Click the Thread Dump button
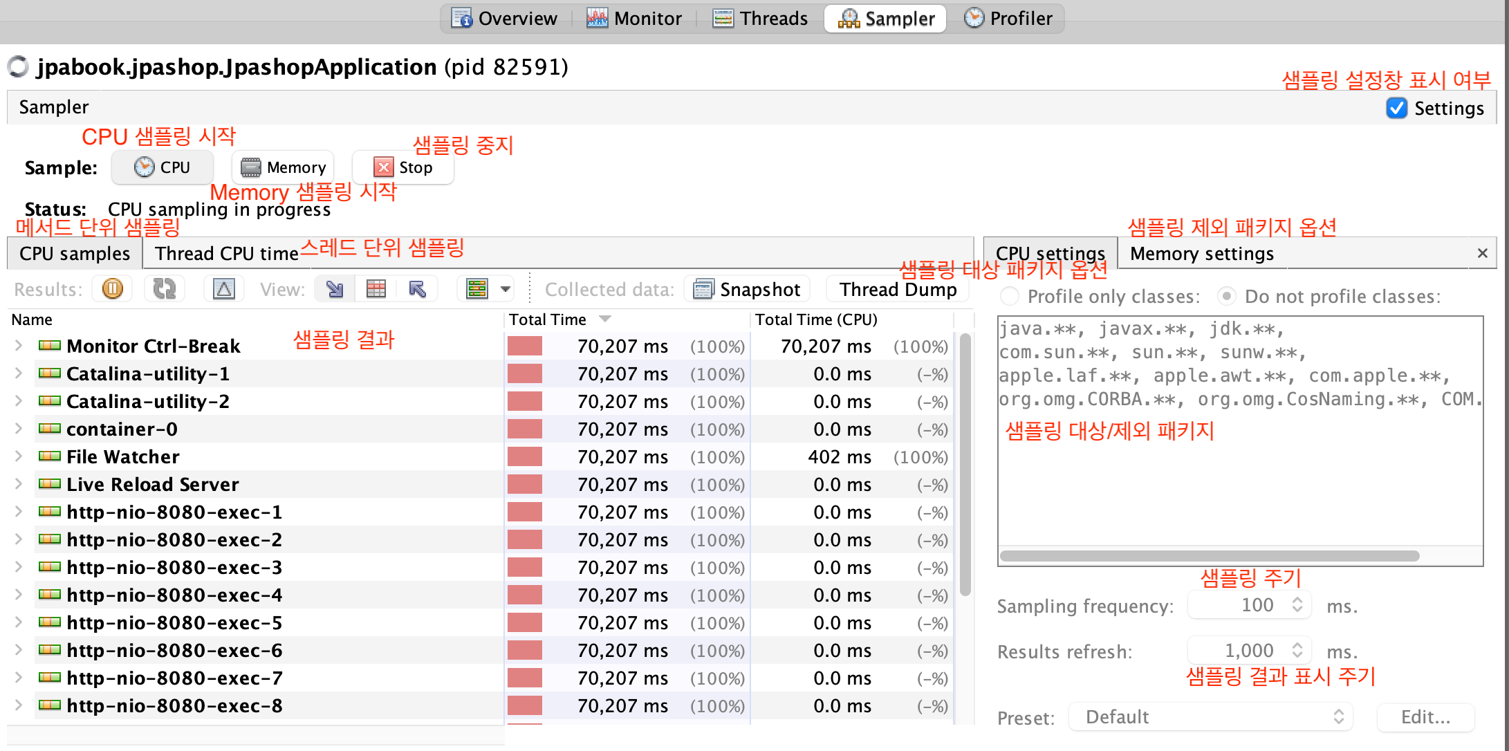The height and width of the screenshot is (751, 1509). 898,288
